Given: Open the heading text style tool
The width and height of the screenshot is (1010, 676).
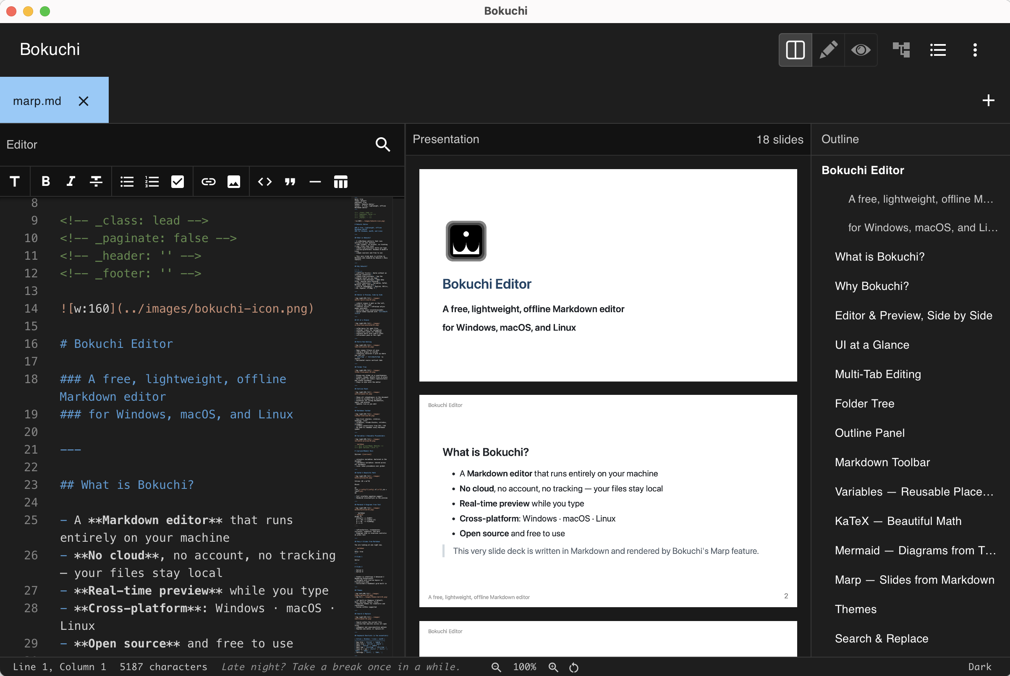Looking at the screenshot, I should (15, 182).
